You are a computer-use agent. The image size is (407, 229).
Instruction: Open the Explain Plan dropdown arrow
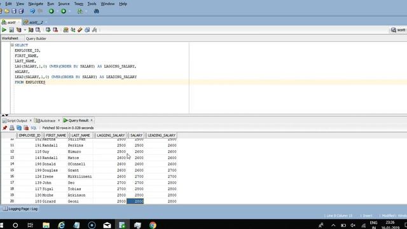coord(25,30)
